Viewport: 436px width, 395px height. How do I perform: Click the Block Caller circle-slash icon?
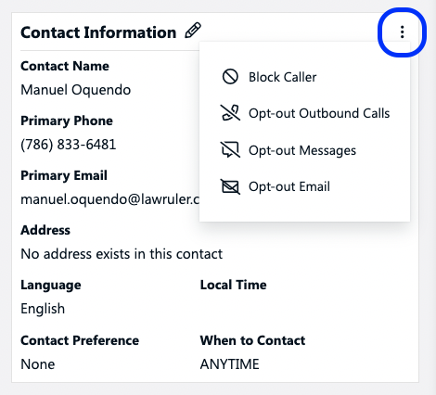click(230, 77)
